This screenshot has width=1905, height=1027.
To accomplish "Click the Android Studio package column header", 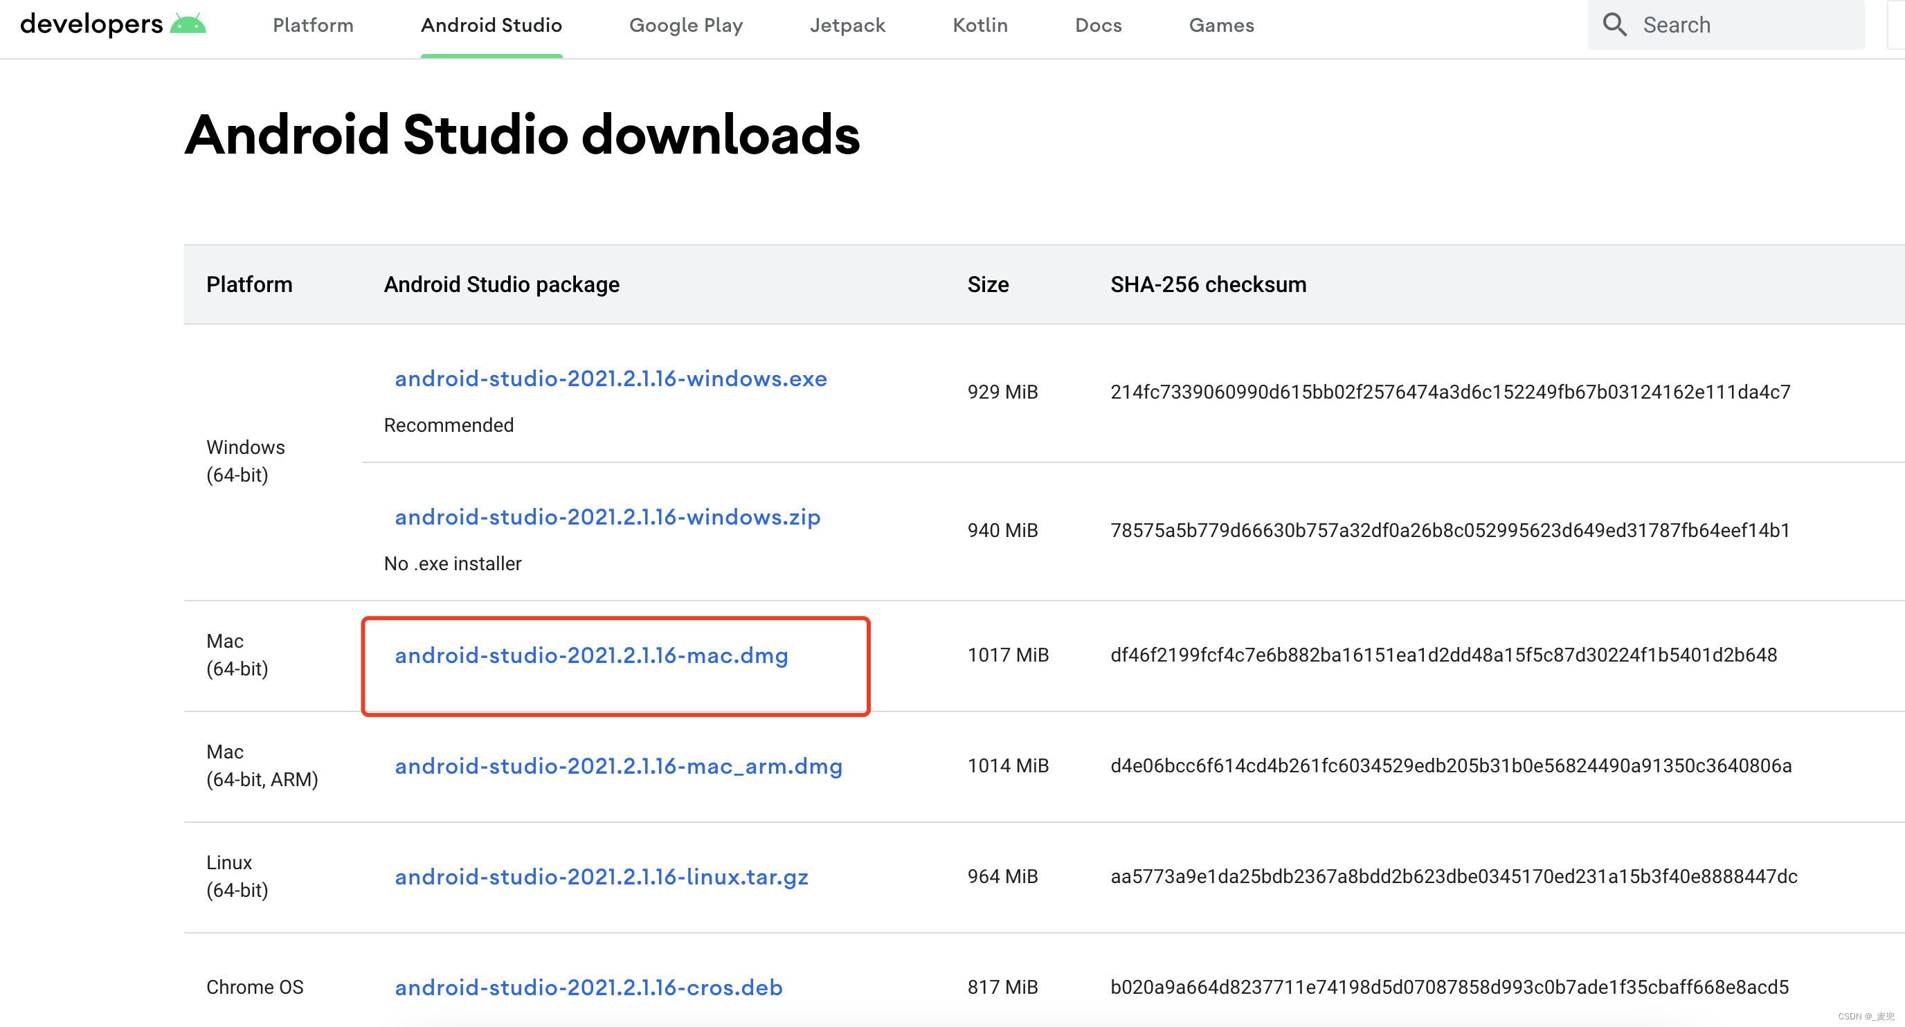I will point(500,284).
